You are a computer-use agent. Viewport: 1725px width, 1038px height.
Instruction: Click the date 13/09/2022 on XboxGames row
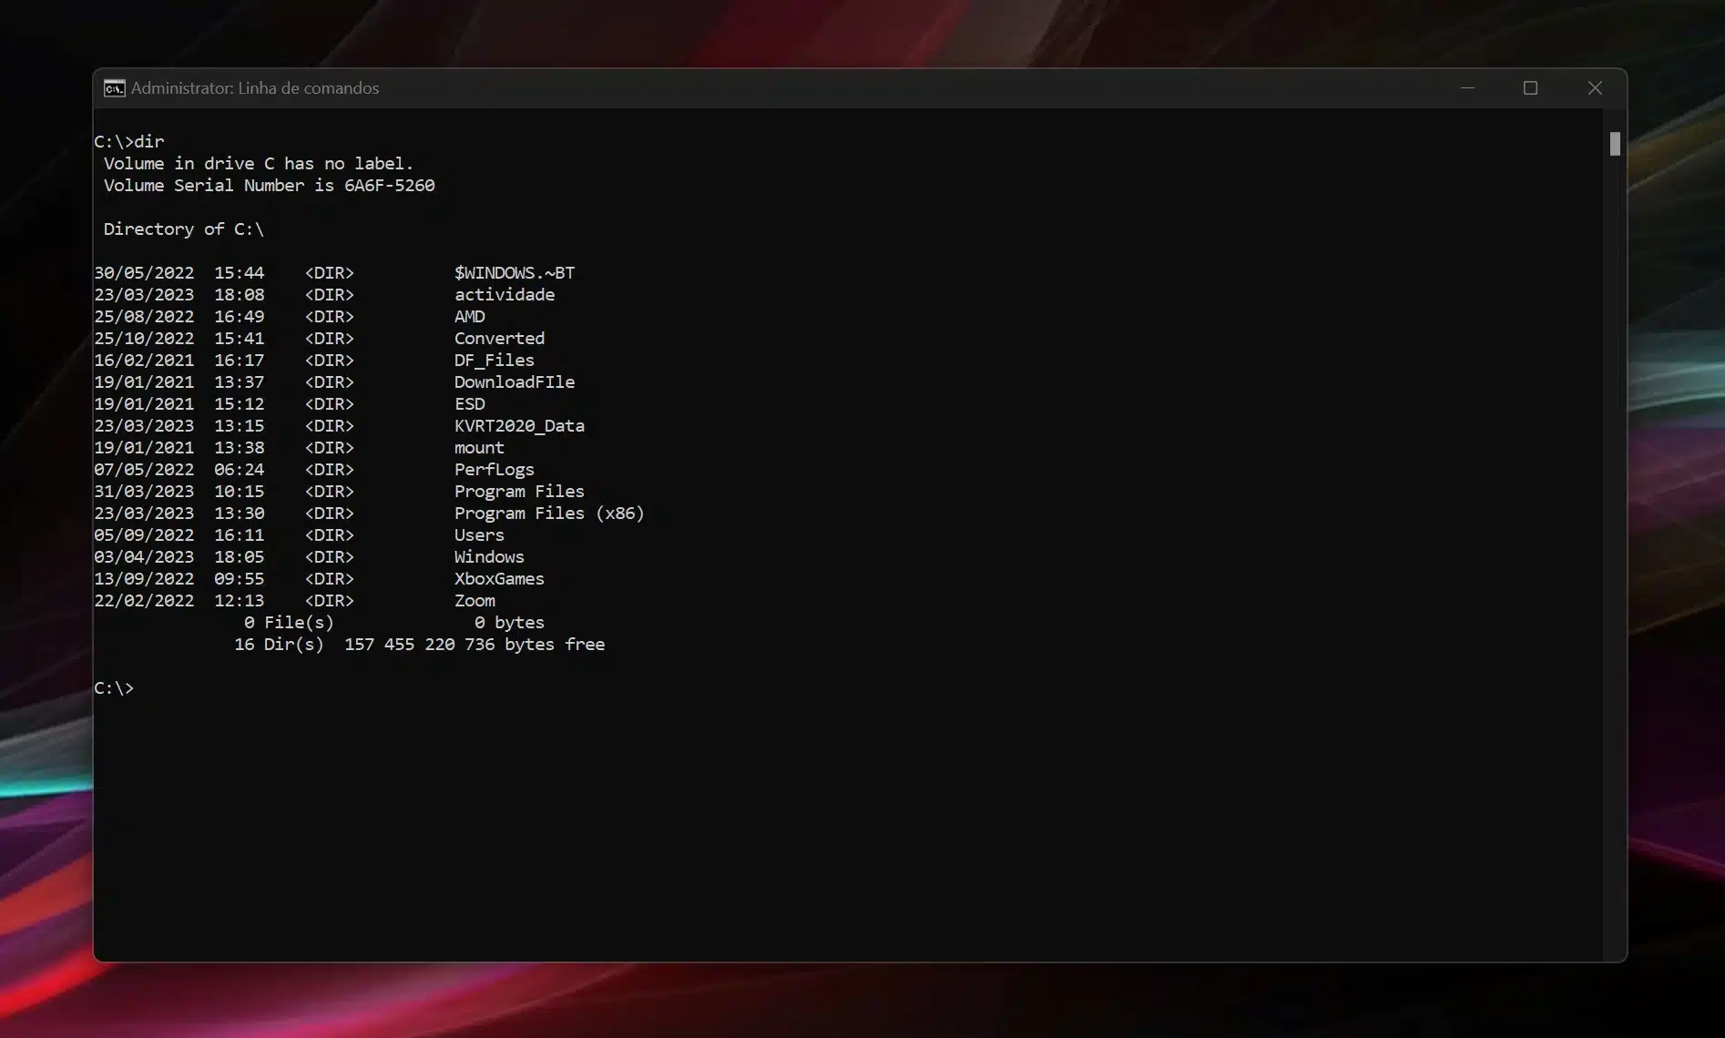[x=144, y=578]
